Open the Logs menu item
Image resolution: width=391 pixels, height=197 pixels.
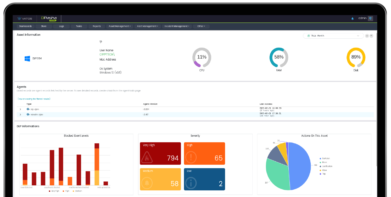[x=61, y=26]
